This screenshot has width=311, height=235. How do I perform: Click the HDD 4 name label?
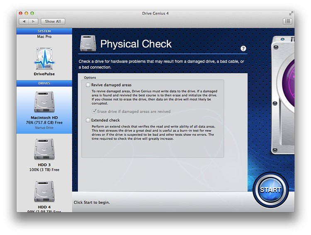click(44, 207)
